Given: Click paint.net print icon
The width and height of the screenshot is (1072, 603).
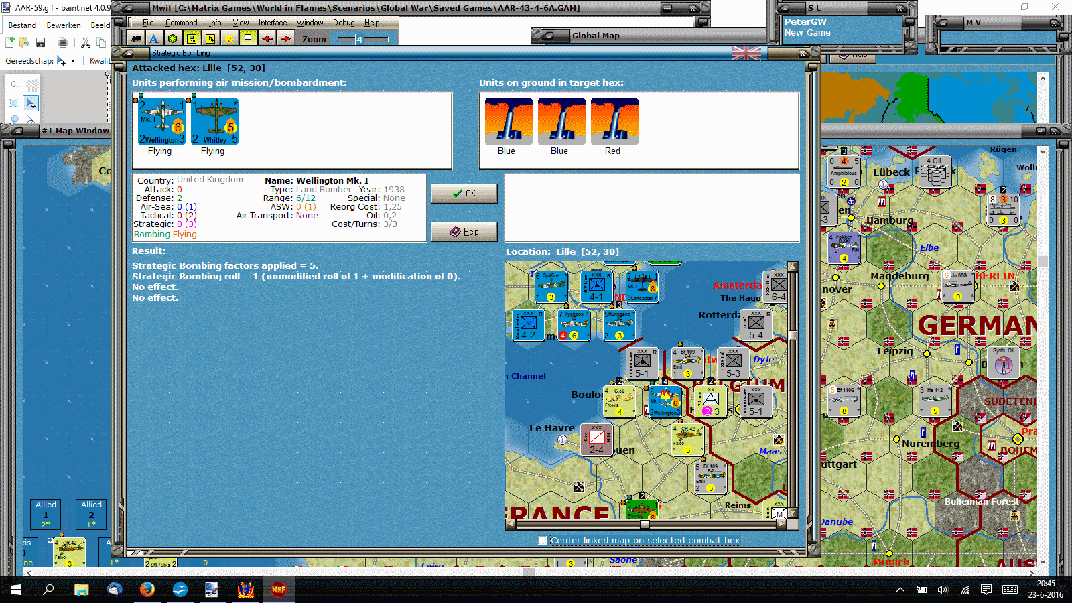Looking at the screenshot, I should tap(63, 42).
